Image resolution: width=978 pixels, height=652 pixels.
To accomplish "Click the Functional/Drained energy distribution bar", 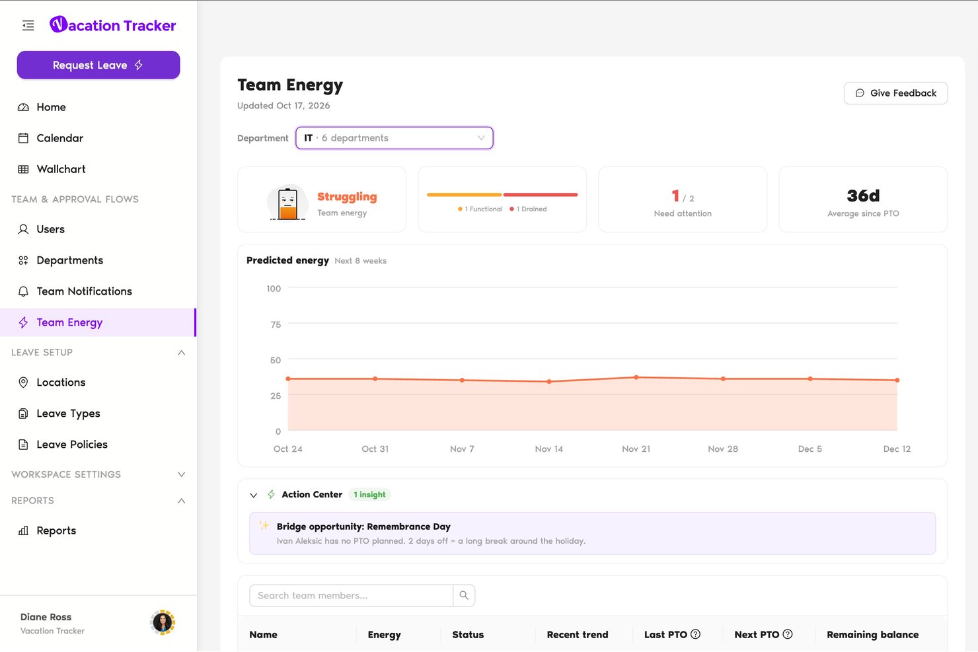I will tap(502, 195).
